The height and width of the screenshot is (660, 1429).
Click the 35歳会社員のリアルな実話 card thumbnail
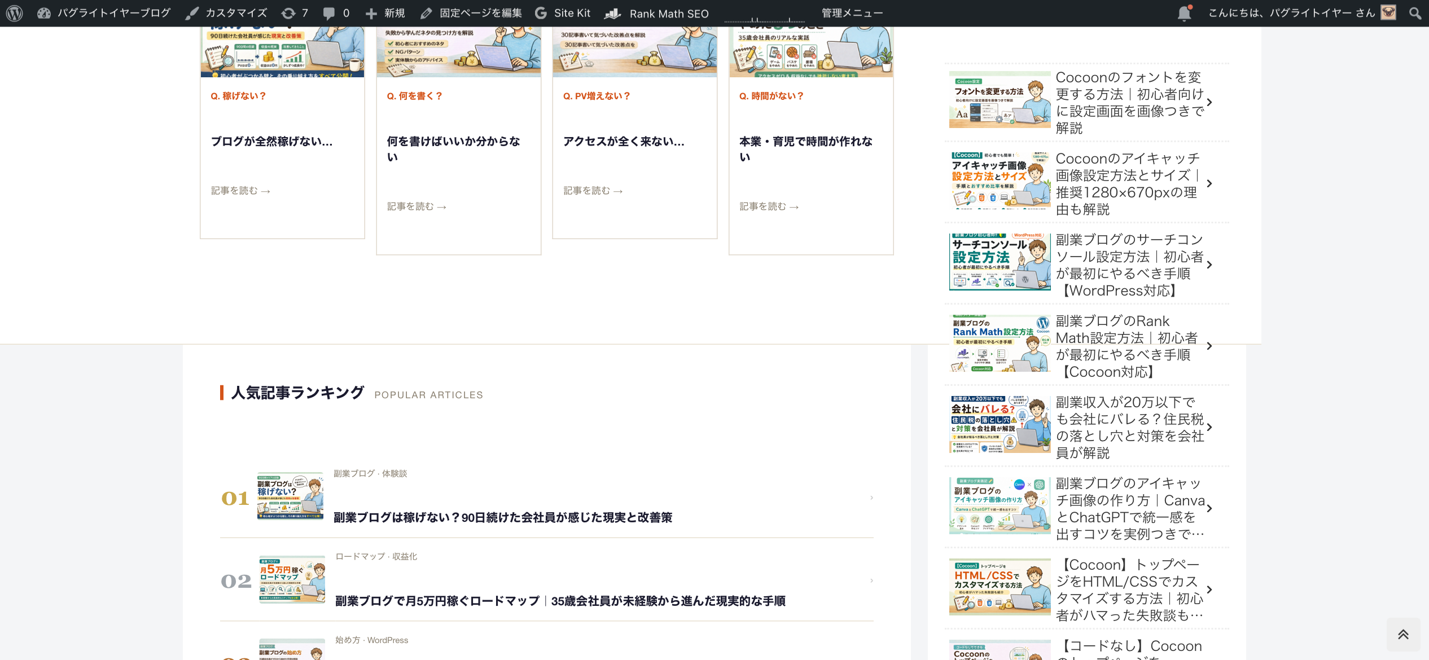click(x=811, y=52)
